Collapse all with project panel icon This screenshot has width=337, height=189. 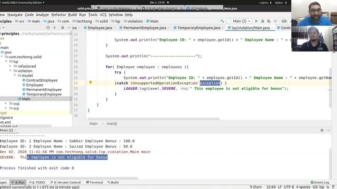[54, 28]
